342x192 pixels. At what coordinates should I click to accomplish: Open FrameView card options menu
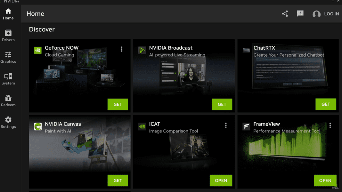tap(330, 125)
